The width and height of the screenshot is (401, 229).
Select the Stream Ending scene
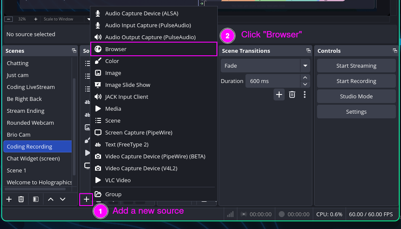[x=38, y=111]
